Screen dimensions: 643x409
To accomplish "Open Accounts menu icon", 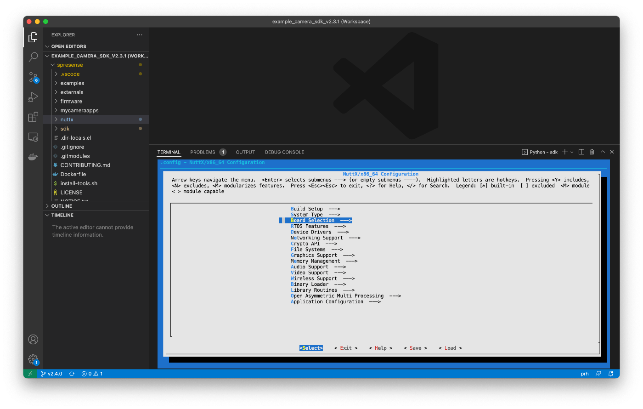I will pos(33,339).
